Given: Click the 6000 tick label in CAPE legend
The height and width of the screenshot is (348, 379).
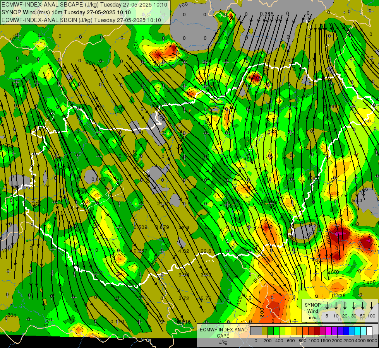Looking at the screenshot, I should click(x=372, y=341).
